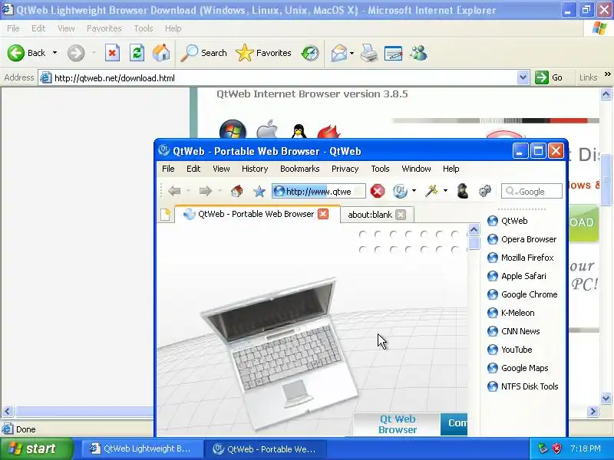614x460 pixels.
Task: Expand Internet Explorer address bar dropdown
Action: click(523, 78)
